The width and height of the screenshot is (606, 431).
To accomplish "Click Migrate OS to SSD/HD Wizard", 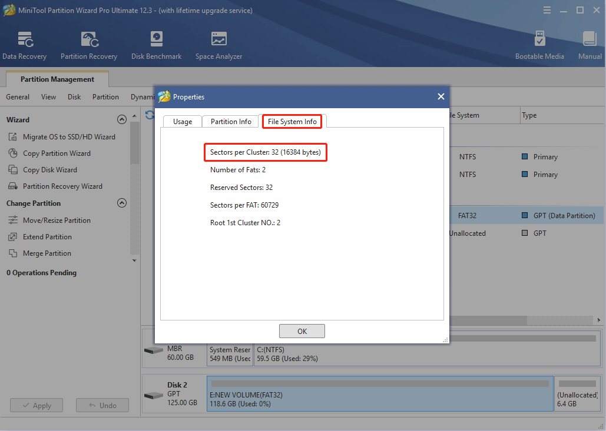I will 69,137.
